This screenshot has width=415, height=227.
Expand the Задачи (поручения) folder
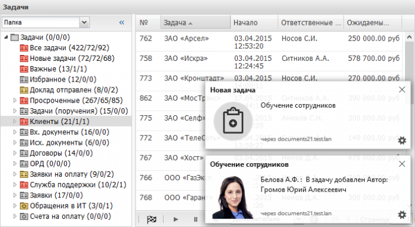coord(15,111)
